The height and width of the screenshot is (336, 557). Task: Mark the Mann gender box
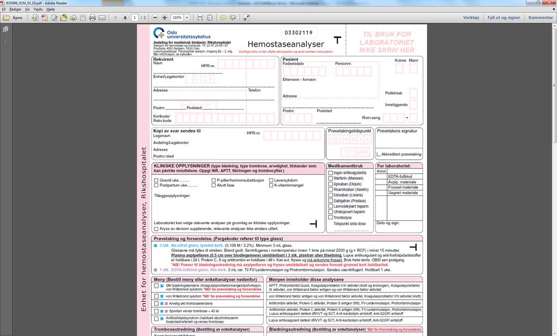(x=413, y=68)
